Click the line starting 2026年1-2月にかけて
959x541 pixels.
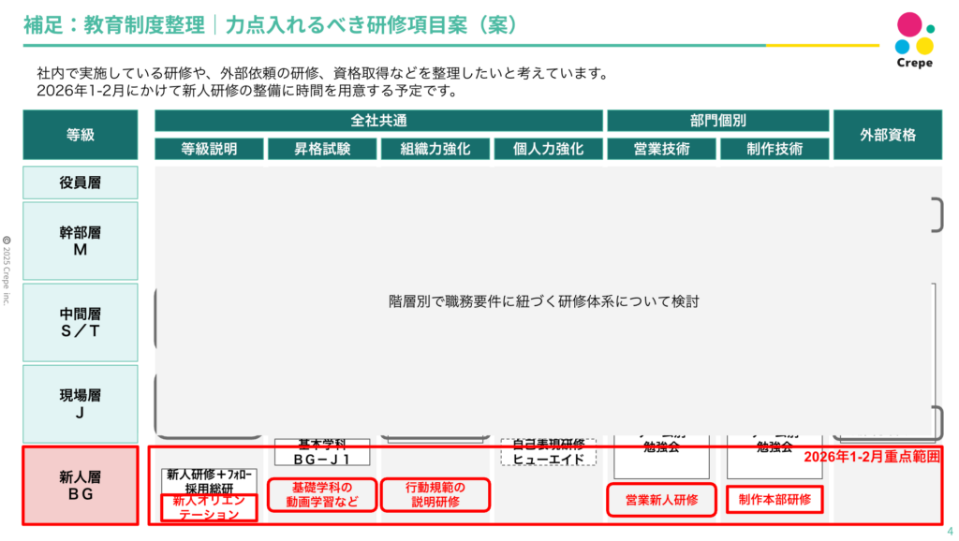coord(247,91)
